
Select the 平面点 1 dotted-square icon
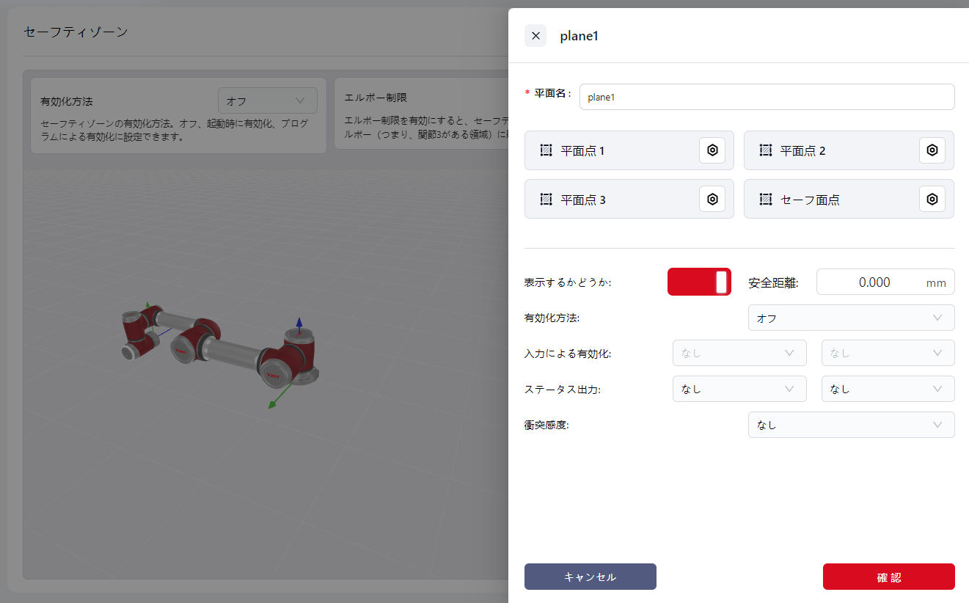(546, 150)
